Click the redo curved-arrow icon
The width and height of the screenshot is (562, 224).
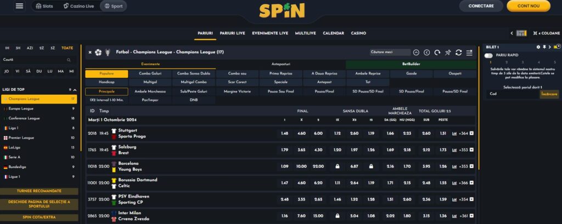[437, 53]
